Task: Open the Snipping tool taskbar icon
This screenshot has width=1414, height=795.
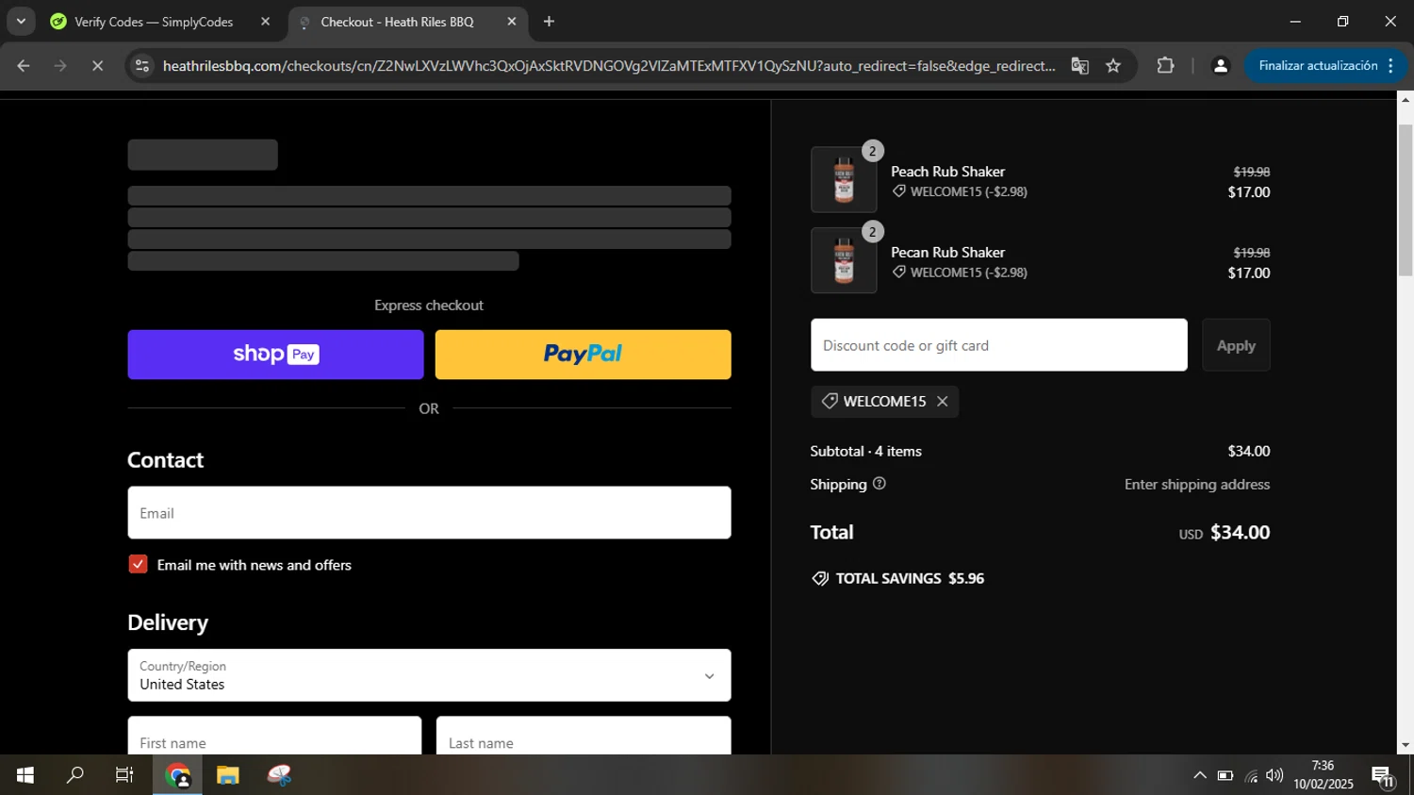Action: click(x=279, y=775)
